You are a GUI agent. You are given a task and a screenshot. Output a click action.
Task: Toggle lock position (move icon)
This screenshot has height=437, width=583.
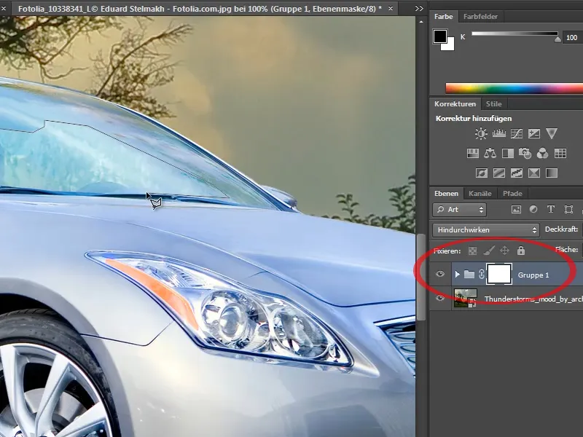tap(504, 251)
